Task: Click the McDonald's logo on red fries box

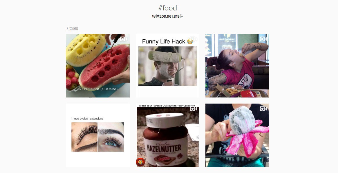Action: click(248, 94)
